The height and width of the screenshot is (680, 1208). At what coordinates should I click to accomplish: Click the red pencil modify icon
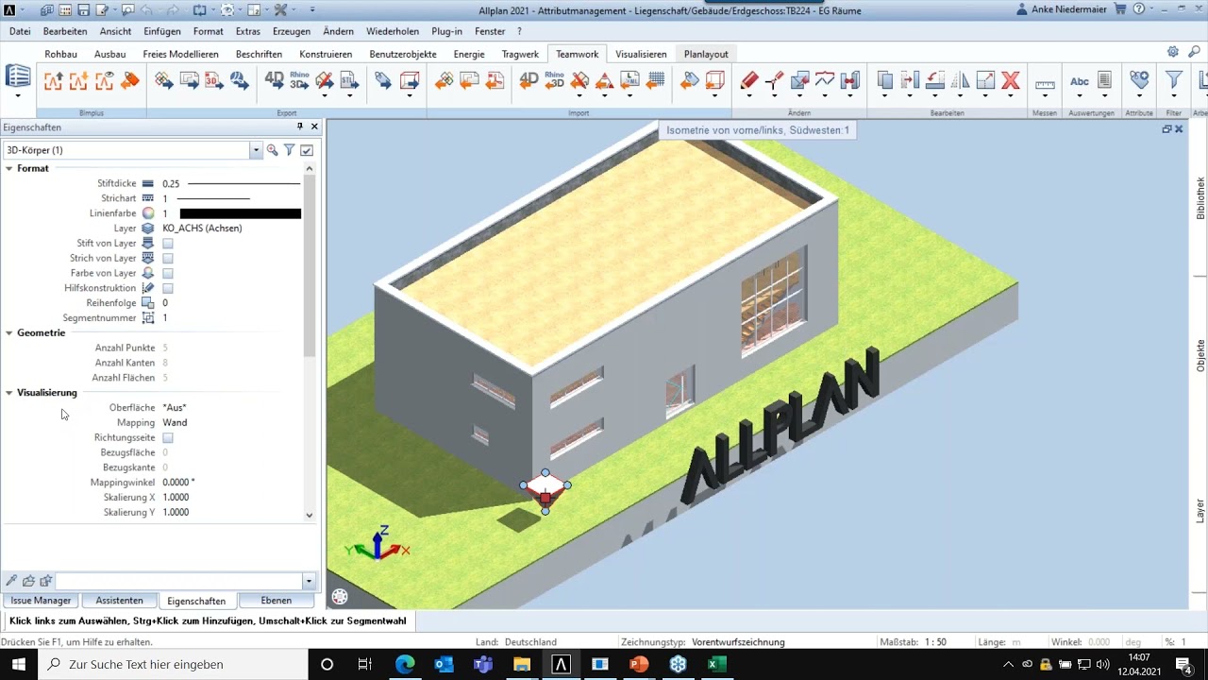749,80
